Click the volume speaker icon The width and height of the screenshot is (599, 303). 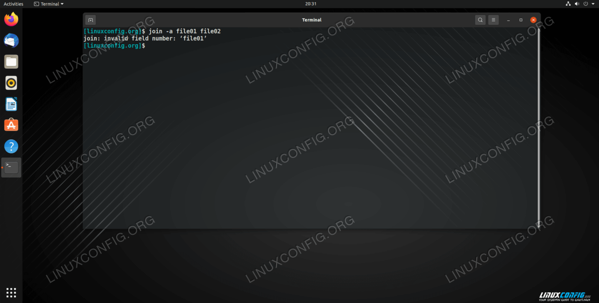pyautogui.click(x=578, y=4)
